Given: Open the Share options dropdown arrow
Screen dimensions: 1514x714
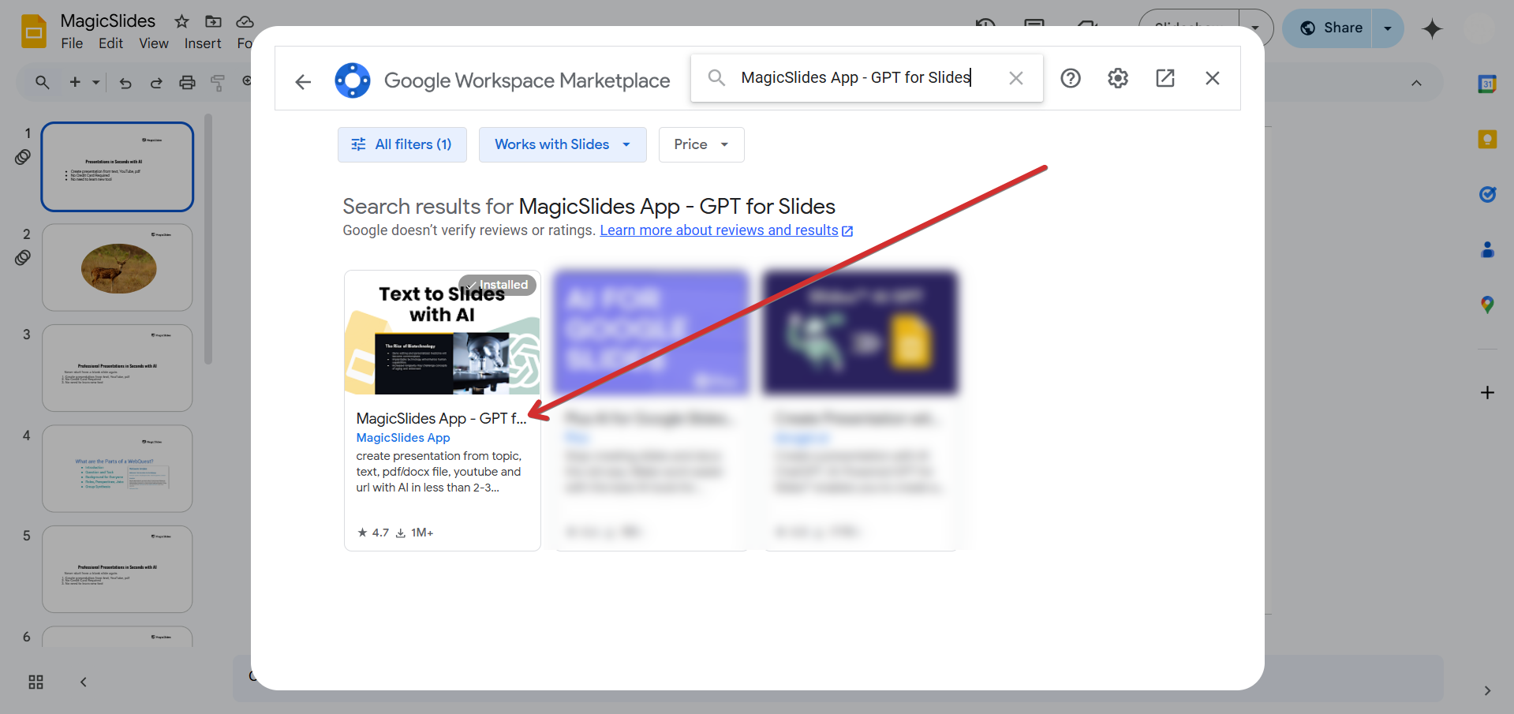Looking at the screenshot, I should pyautogui.click(x=1388, y=28).
